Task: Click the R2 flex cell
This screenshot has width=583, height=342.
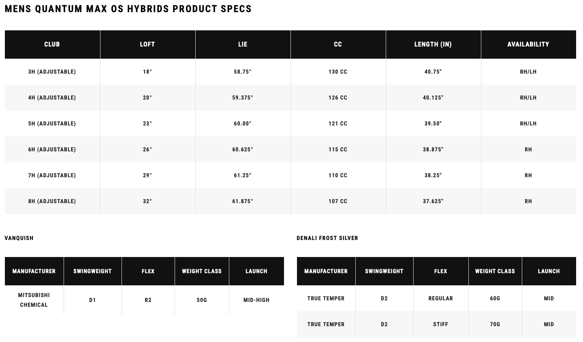Action: point(148,300)
